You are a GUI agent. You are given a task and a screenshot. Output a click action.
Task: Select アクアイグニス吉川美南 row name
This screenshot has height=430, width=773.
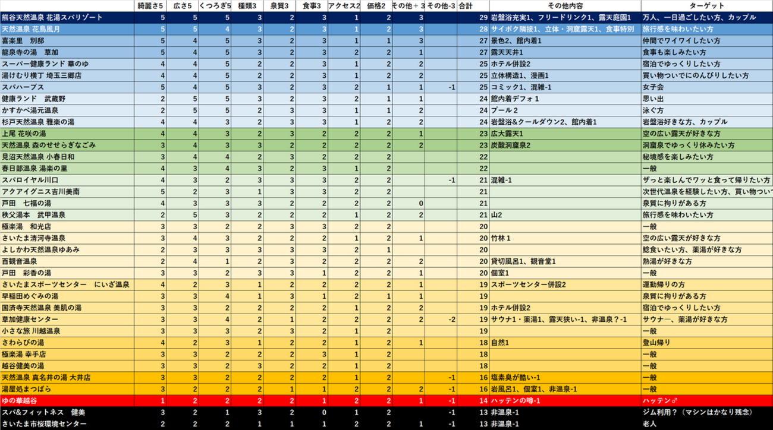tap(68, 191)
